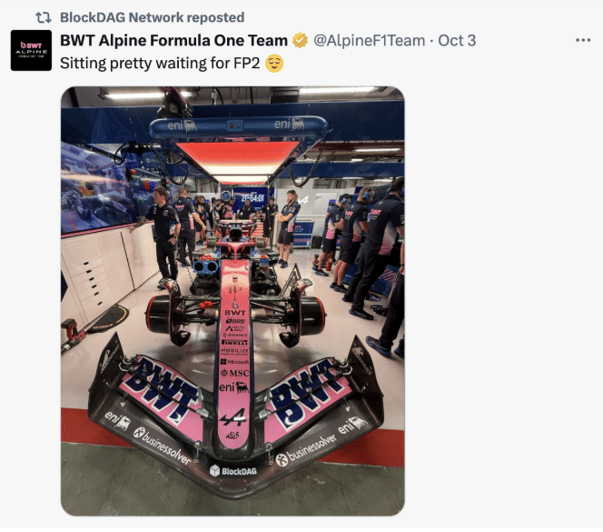Click the left eni logo on overhead gantry
603x532 pixels.
click(183, 125)
